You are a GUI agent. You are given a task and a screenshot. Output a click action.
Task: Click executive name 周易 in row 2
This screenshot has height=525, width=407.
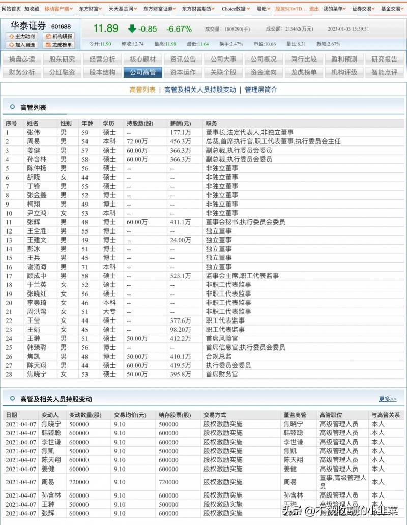pyautogui.click(x=34, y=141)
